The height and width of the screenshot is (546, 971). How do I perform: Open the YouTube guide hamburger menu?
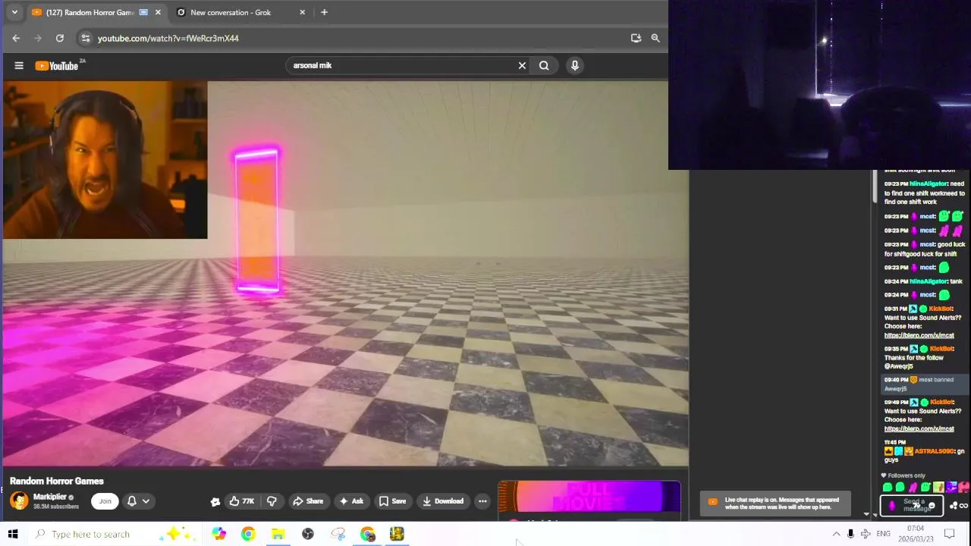pyautogui.click(x=19, y=66)
